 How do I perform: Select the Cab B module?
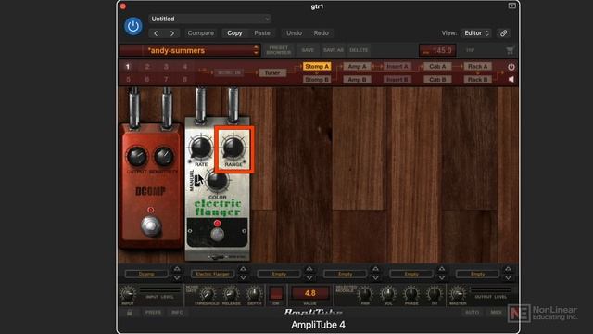tap(437, 80)
